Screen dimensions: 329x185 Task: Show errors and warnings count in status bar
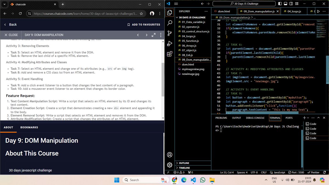[x=179, y=172]
